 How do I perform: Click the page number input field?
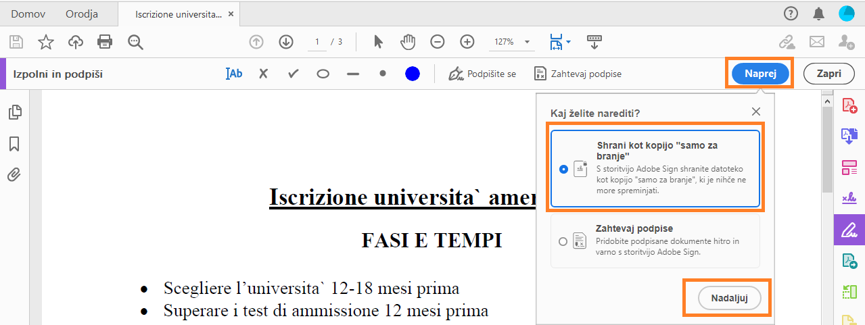coord(317,42)
